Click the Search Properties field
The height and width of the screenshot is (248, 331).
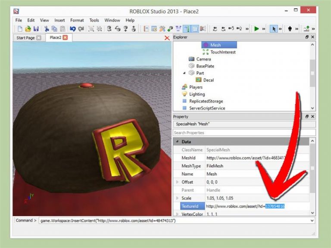click(244, 133)
